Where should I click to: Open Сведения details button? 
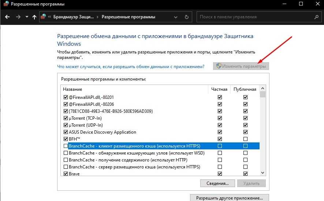[x=217, y=183]
